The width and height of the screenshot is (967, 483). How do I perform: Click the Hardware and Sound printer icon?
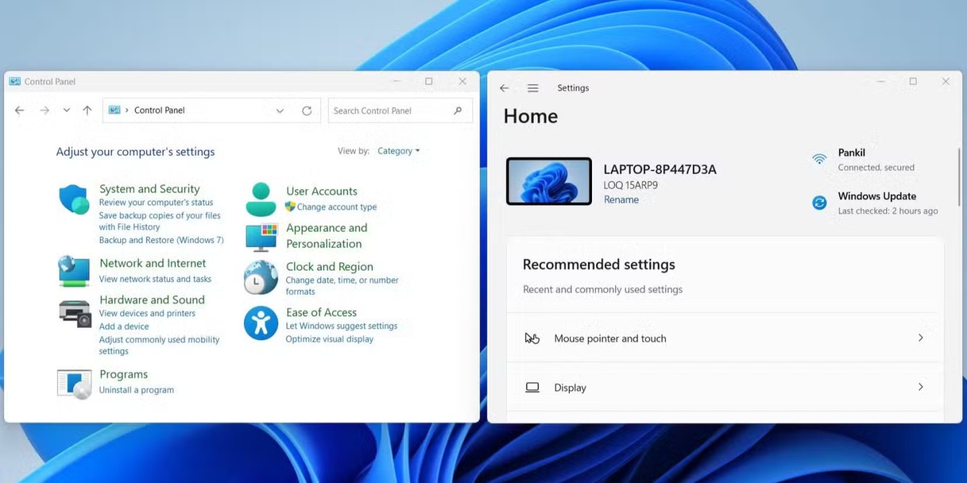[75, 313]
